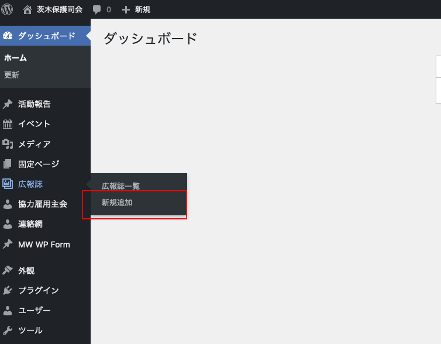Click the person icon next to 協力雇用主会
The height and width of the screenshot is (344, 441).
tap(8, 204)
